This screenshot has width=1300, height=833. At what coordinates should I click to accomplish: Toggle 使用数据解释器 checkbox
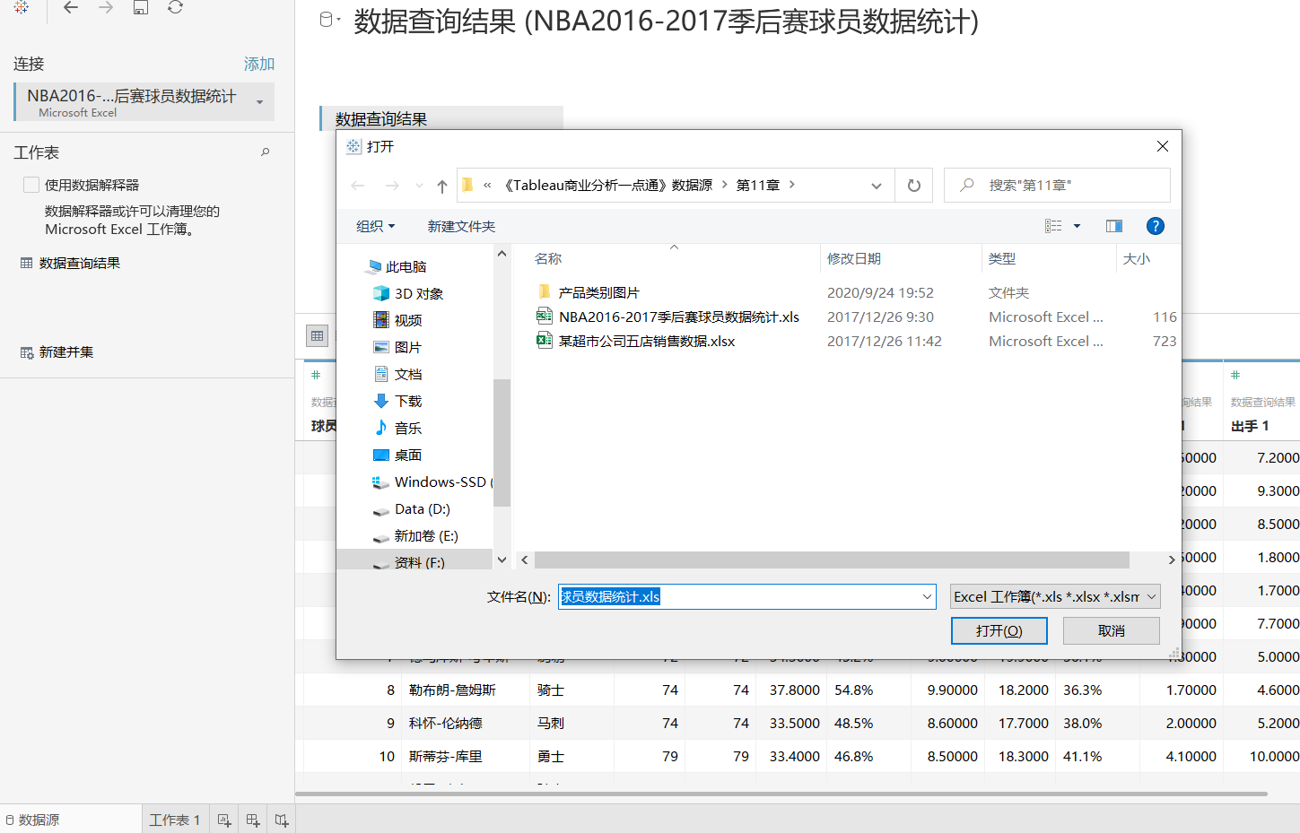click(x=31, y=185)
